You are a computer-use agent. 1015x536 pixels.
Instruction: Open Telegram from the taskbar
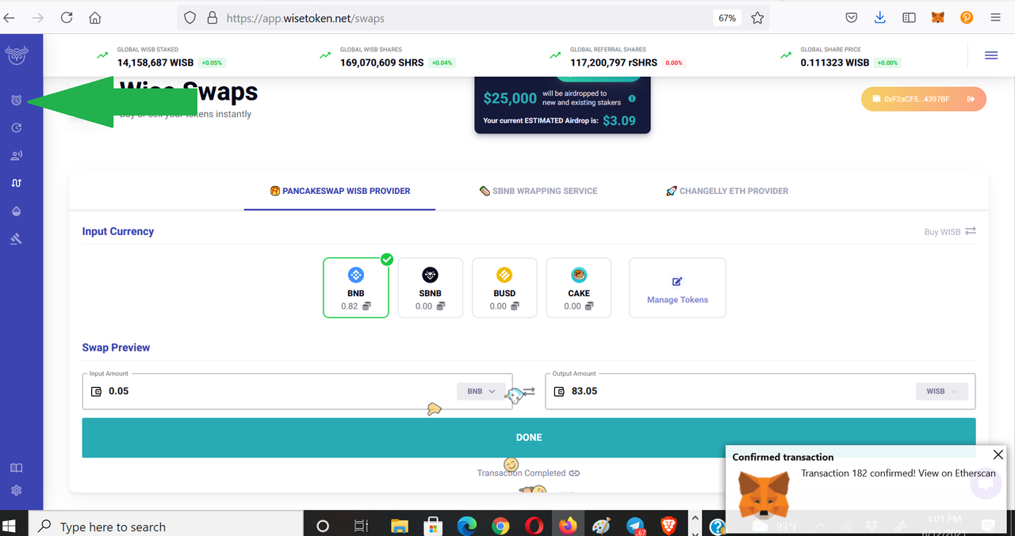tap(635, 526)
